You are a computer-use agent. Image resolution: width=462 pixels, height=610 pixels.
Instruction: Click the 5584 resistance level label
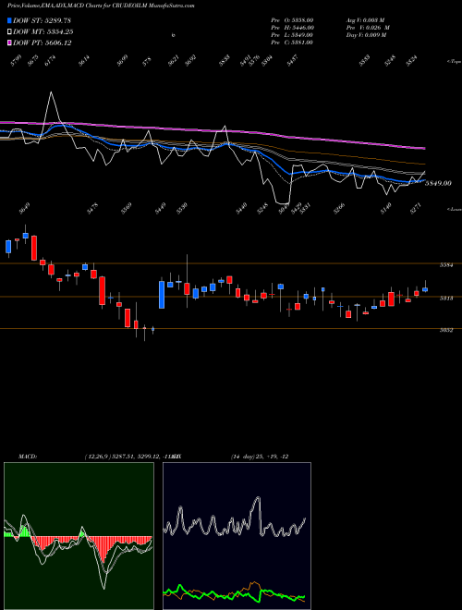445,265
